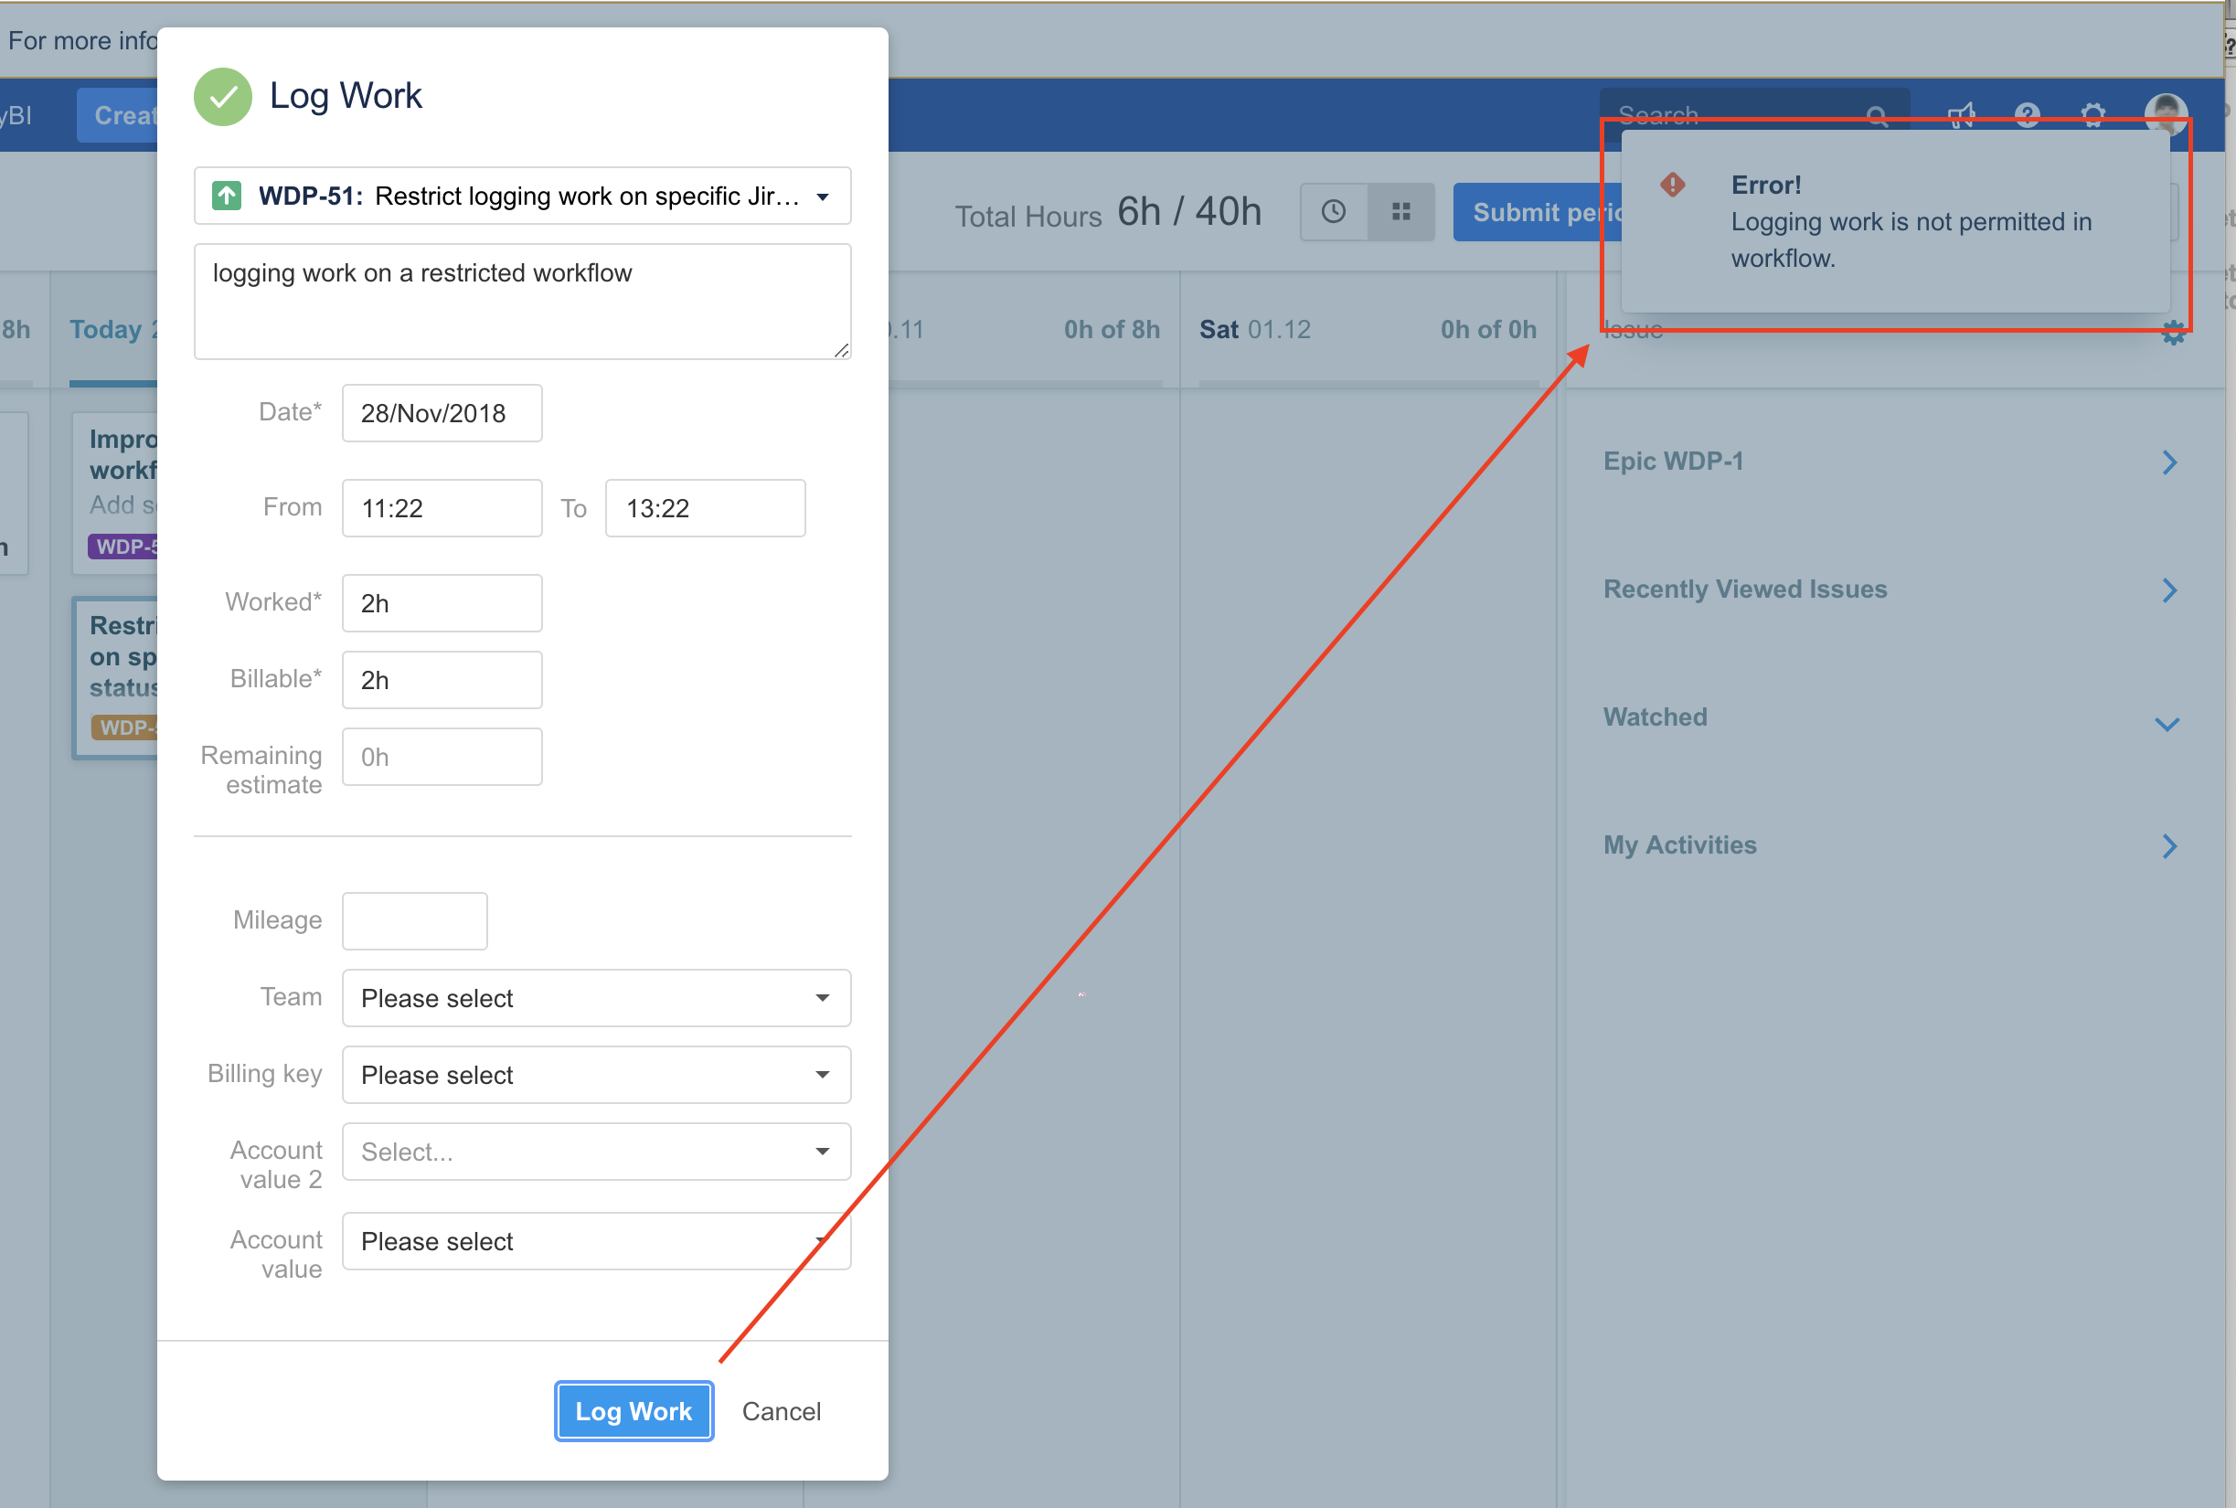Image resolution: width=2236 pixels, height=1508 pixels.
Task: Click the notifications megaphone icon
Action: (x=1961, y=115)
